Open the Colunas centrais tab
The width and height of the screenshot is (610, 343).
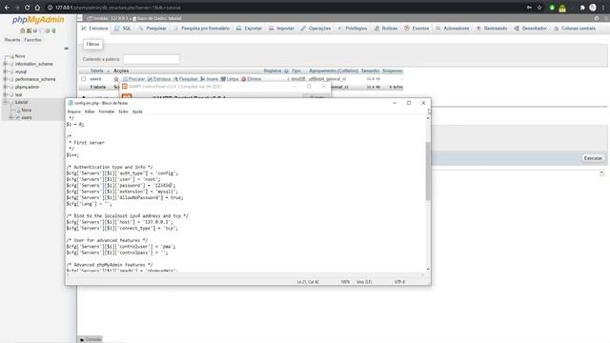(x=575, y=29)
